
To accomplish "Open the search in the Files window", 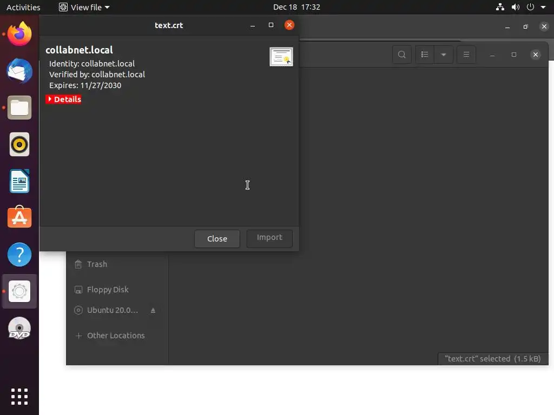I will click(x=402, y=55).
